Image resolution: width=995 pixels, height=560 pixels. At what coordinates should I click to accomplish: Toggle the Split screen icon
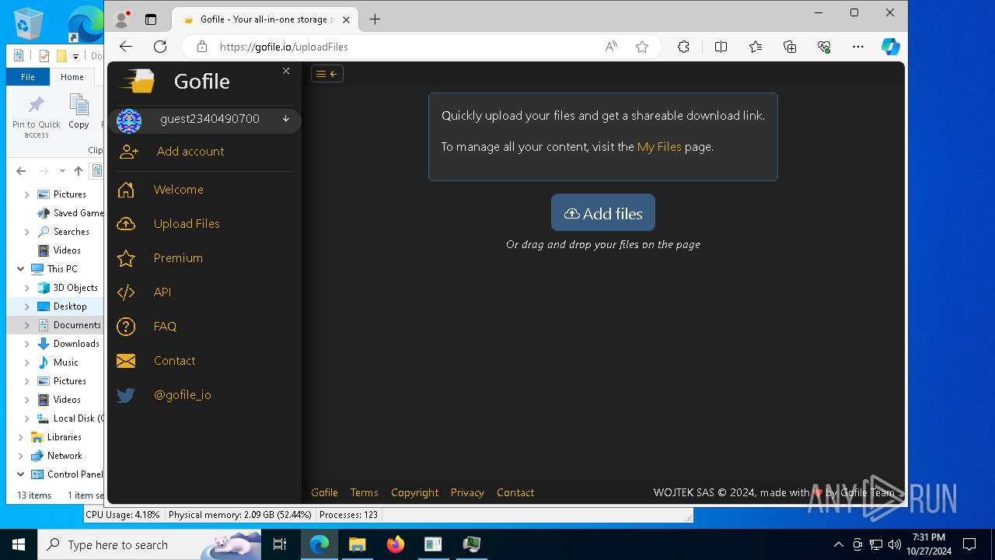(721, 47)
